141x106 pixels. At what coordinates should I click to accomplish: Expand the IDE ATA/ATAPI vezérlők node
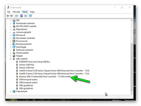pyautogui.click(x=11, y=26)
